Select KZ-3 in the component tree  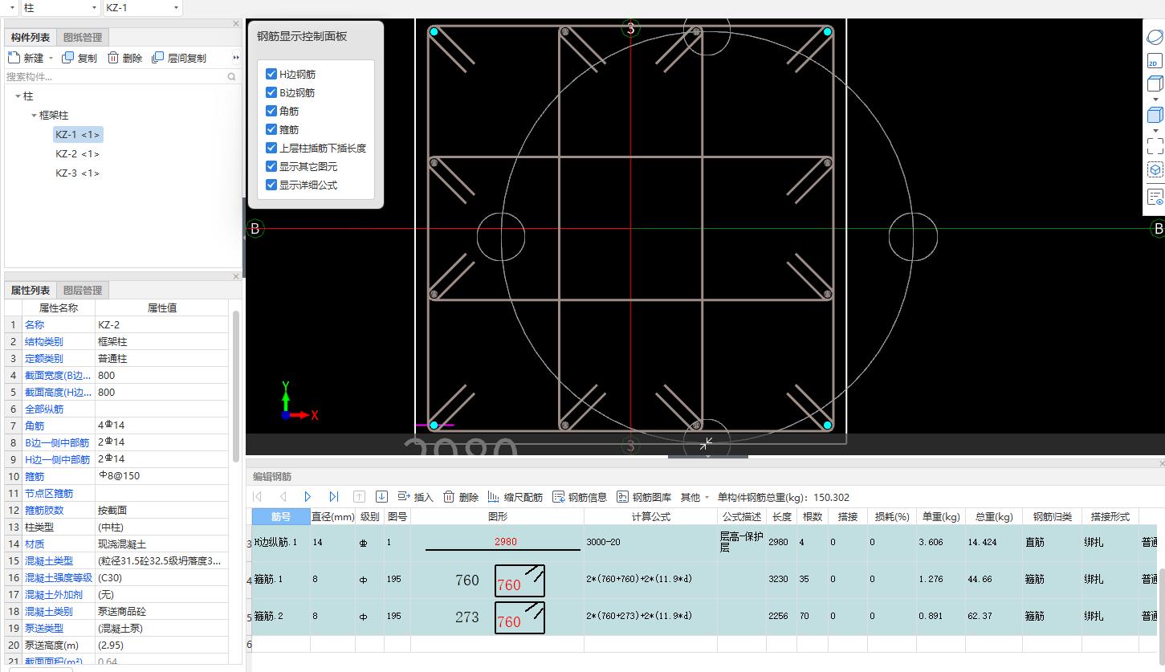pyautogui.click(x=78, y=173)
